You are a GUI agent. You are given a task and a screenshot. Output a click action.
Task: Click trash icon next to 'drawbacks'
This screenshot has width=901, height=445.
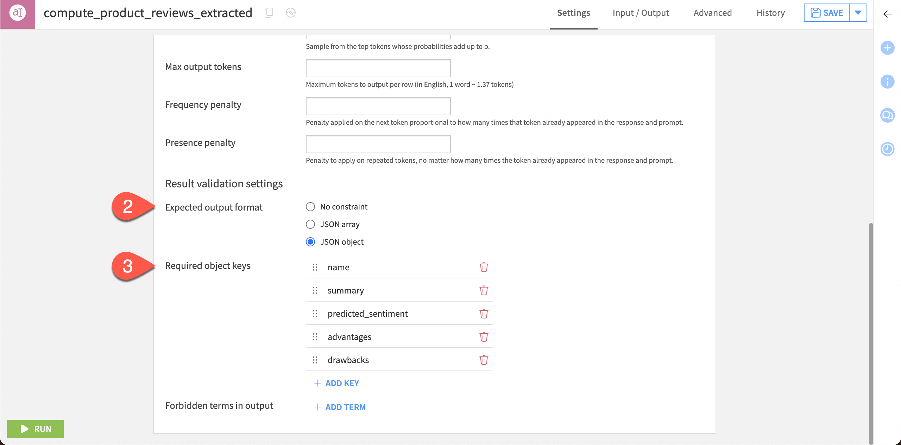[484, 360]
